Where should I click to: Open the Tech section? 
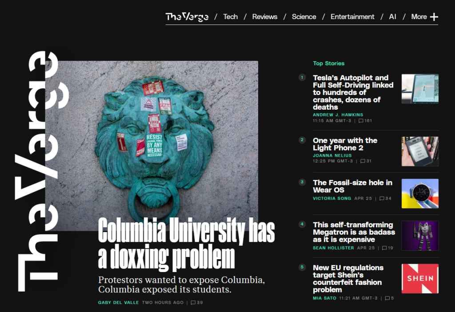[x=231, y=17]
